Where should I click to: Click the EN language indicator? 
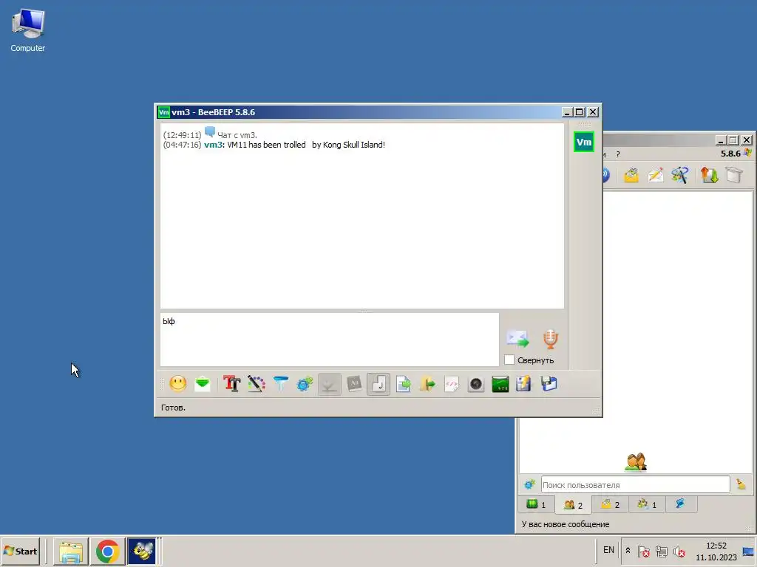coord(609,550)
